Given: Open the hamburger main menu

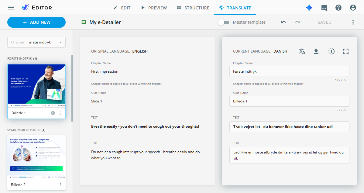Looking at the screenshot, I should (x=11, y=8).
